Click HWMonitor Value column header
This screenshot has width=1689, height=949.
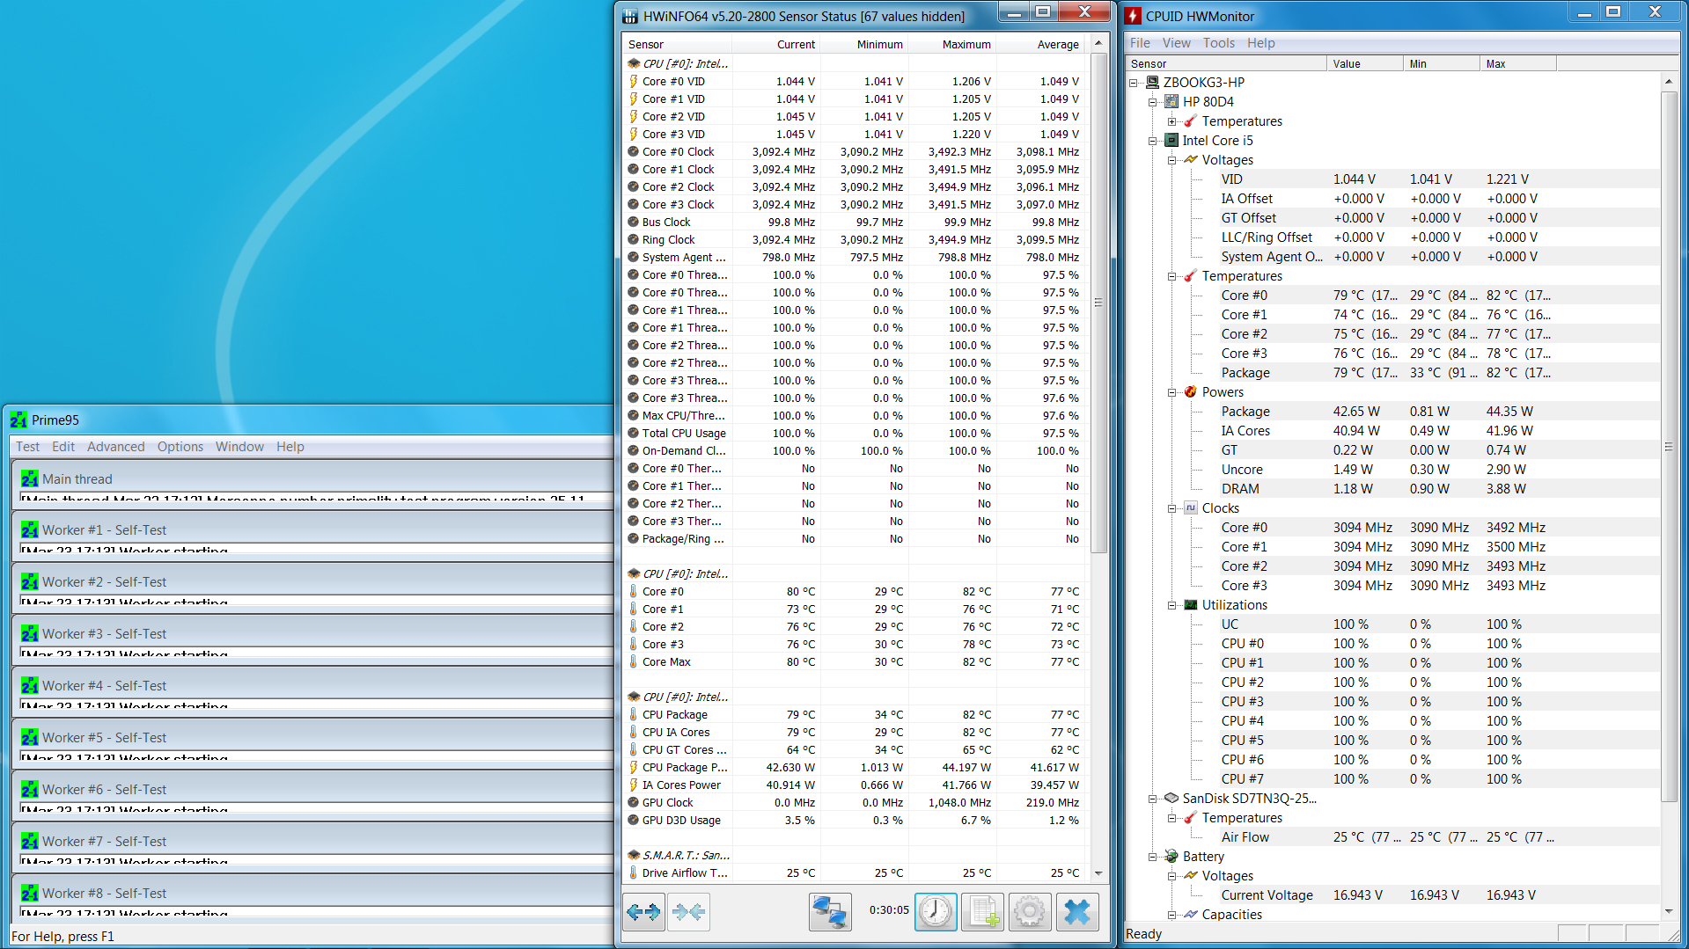coord(1364,64)
